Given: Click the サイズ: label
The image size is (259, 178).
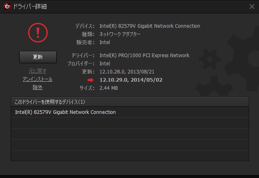Looking at the screenshot, I should tap(87, 88).
